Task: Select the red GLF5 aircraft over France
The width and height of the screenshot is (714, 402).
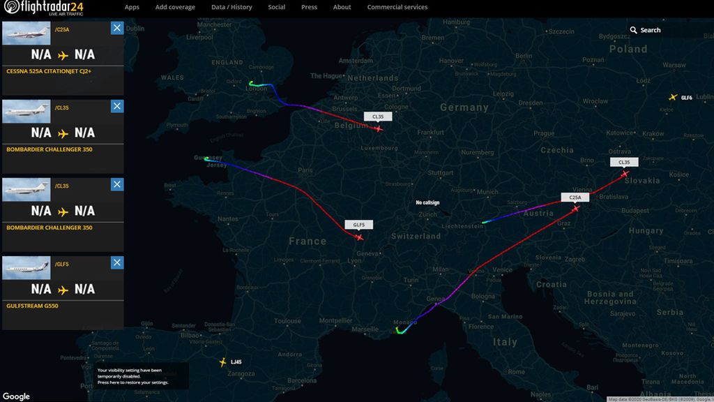Action: [x=360, y=237]
